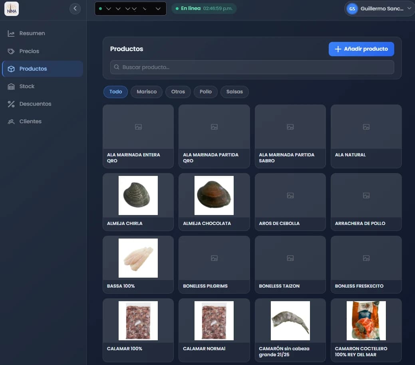Click the Clientes people icon
The height and width of the screenshot is (365, 415).
point(11,122)
